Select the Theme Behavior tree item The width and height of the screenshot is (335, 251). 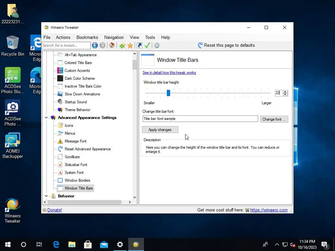point(77,110)
